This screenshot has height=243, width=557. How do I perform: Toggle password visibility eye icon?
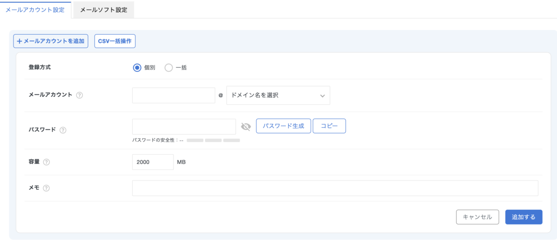[246, 126]
